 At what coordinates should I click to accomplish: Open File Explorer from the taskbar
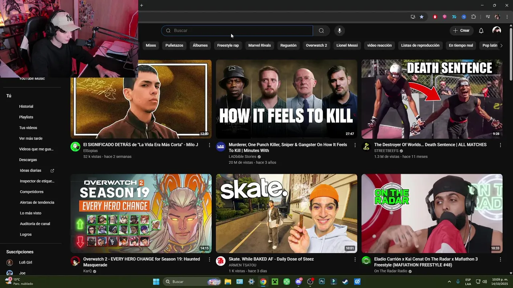pyautogui.click(x=228, y=282)
